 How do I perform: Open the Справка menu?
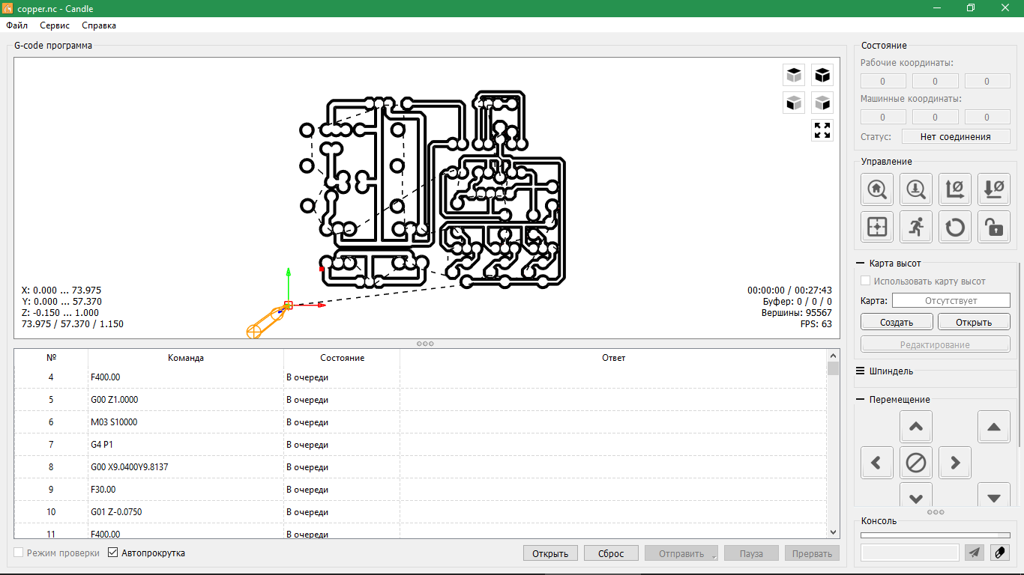click(x=99, y=25)
